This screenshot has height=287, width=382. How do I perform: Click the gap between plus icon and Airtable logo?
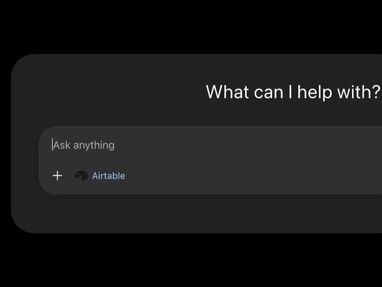coord(69,176)
